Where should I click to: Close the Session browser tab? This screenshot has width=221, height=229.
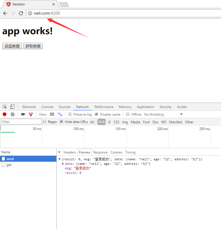pos(53,4)
